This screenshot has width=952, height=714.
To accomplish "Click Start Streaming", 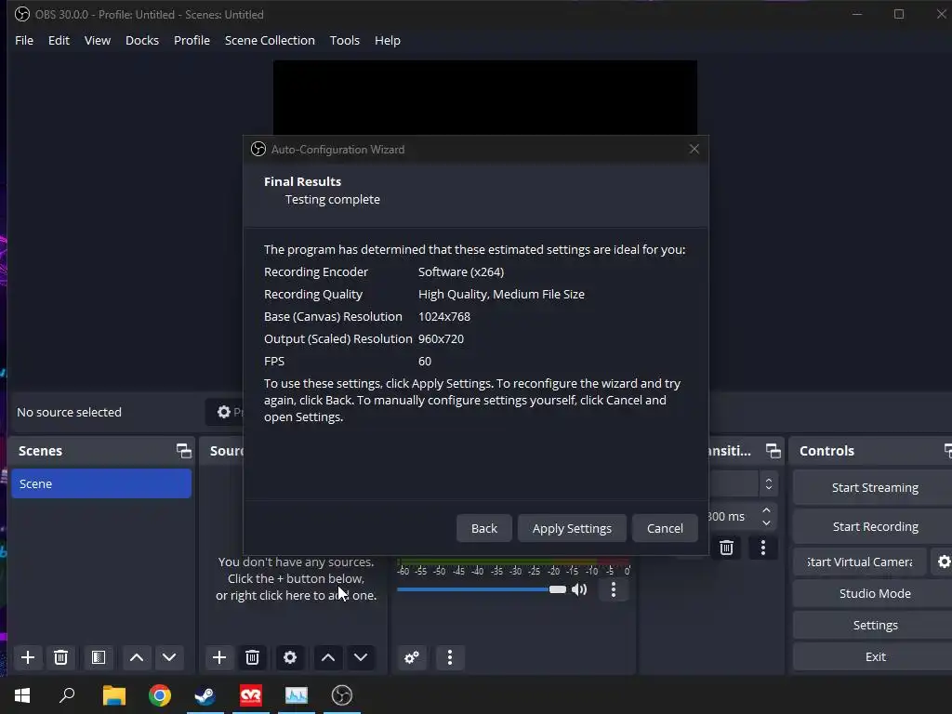I will [874, 487].
